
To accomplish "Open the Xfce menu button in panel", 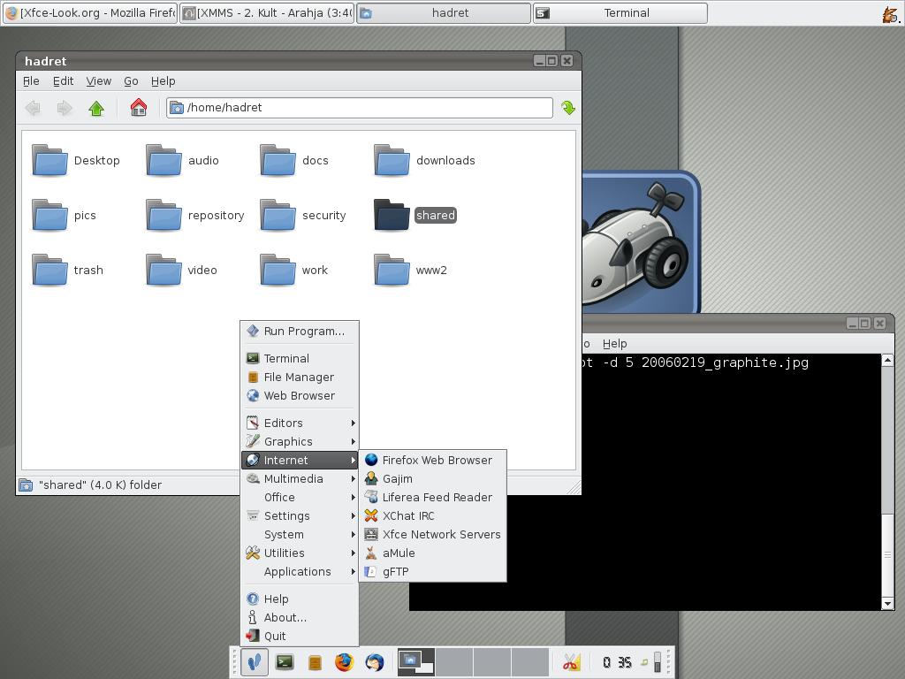I will coord(255,662).
